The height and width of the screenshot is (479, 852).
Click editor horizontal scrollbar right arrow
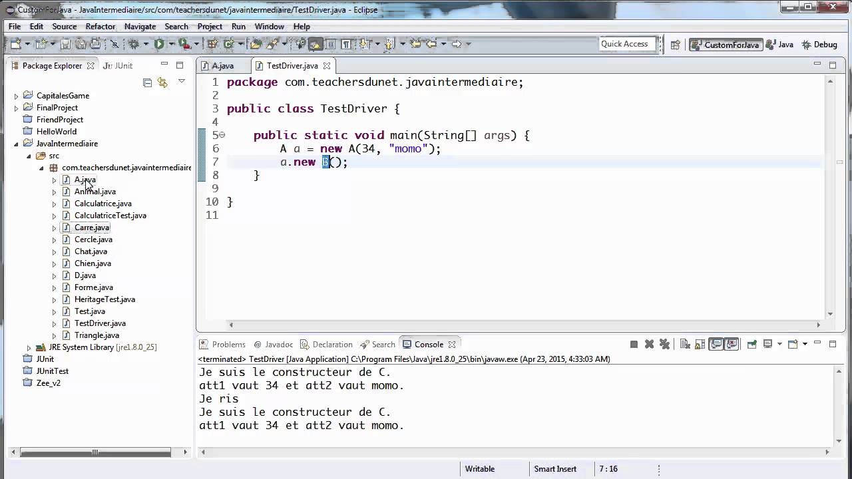[819, 325]
